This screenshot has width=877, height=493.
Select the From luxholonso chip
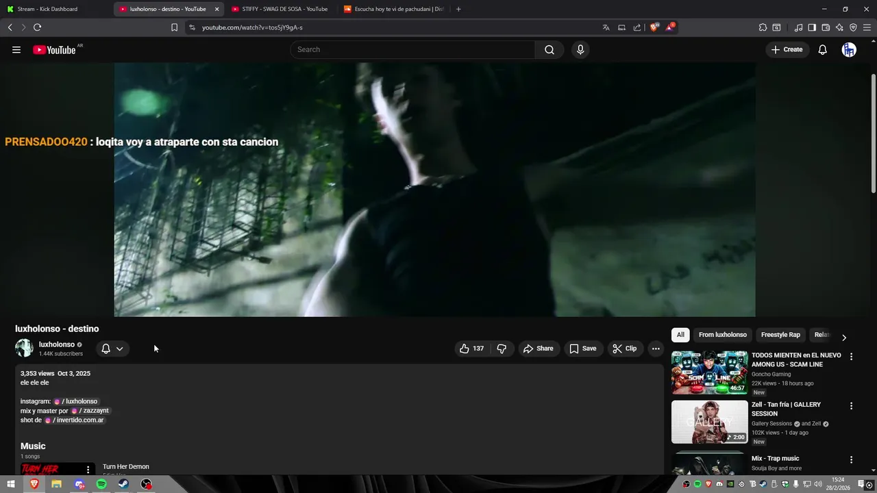[722, 335]
